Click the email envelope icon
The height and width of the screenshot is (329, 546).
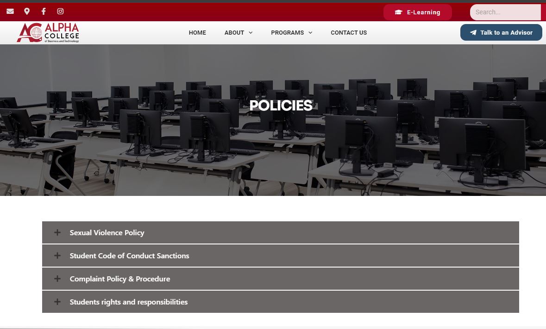pos(10,12)
